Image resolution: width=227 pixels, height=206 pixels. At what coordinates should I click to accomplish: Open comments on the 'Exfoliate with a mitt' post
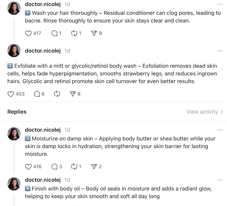(x=37, y=94)
